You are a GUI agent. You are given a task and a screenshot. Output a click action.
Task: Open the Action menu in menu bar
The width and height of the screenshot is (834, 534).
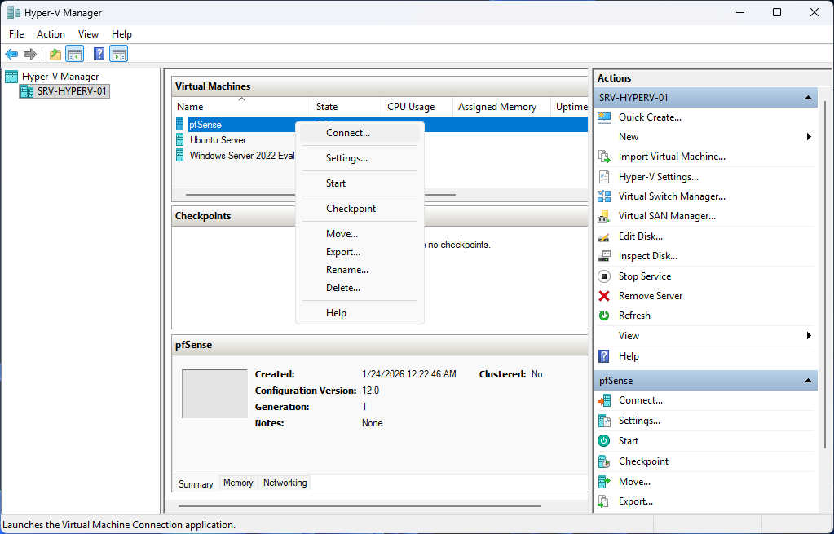click(51, 34)
